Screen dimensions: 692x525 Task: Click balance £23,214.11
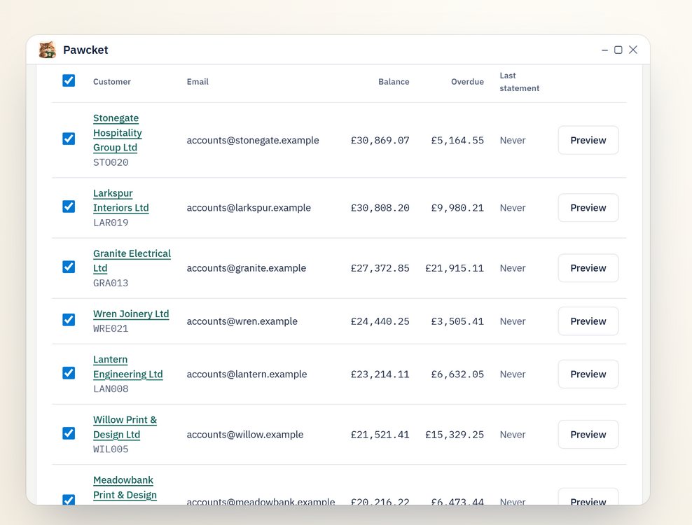click(x=380, y=374)
